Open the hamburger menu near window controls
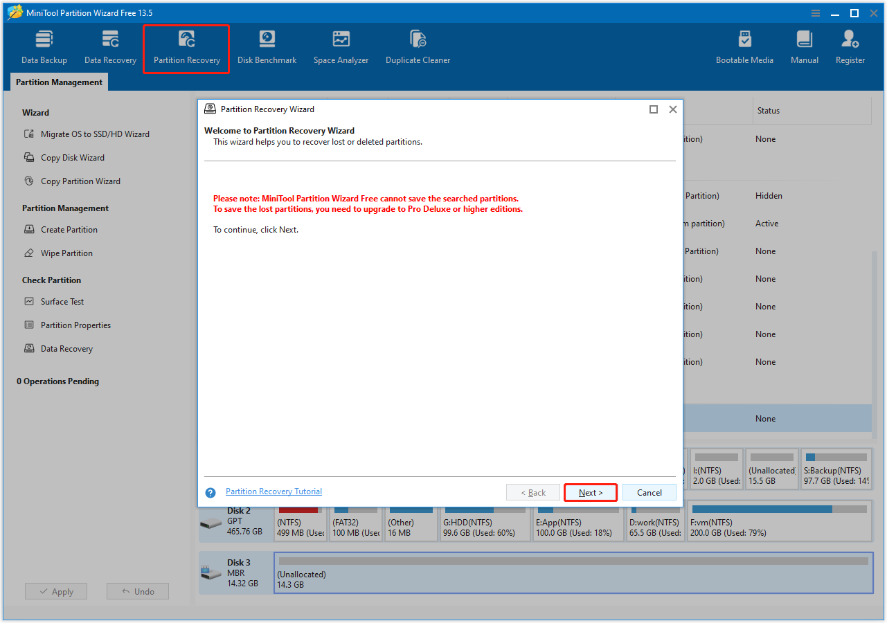This screenshot has height=623, width=887. click(x=815, y=12)
